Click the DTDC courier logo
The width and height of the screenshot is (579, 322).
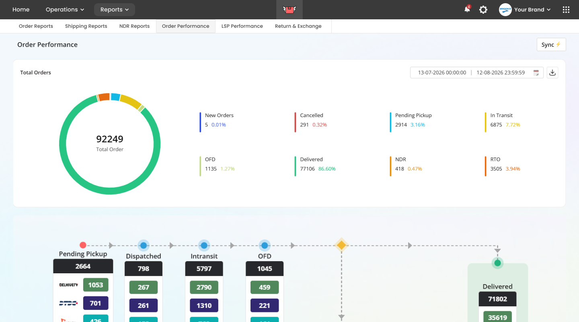tap(68, 303)
